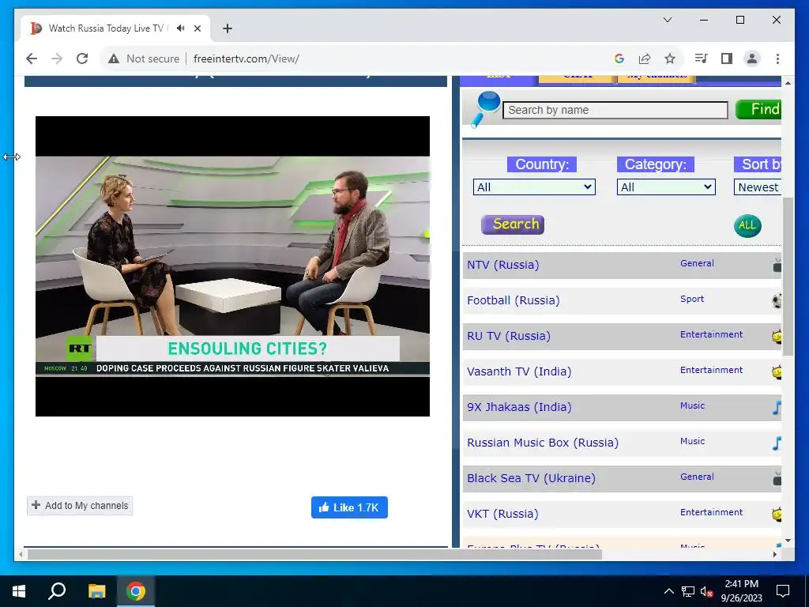The width and height of the screenshot is (809, 607).
Task: Click the soccer ball icon on the Football row
Action: pyautogui.click(x=777, y=301)
